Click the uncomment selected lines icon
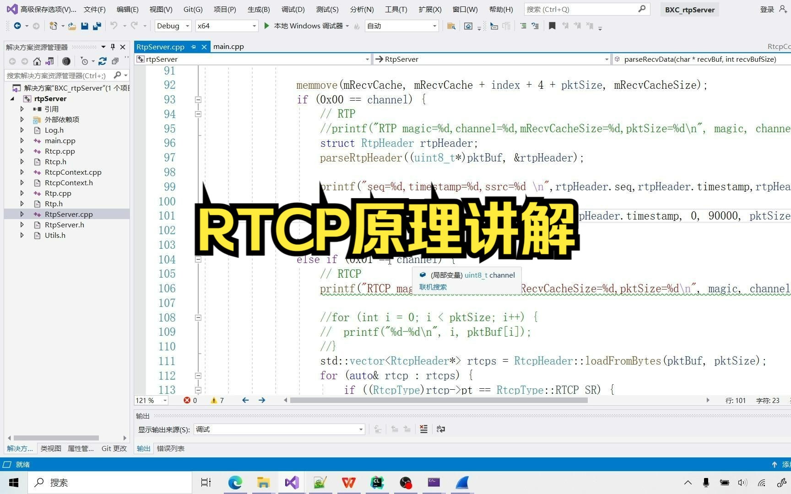The image size is (791, 494). [535, 26]
